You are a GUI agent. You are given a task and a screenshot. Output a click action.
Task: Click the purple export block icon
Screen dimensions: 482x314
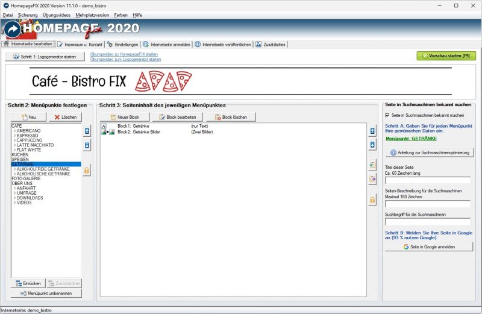click(x=372, y=179)
